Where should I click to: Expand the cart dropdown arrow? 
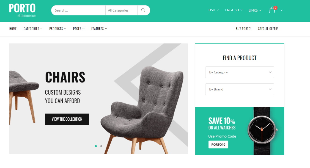[282, 10]
